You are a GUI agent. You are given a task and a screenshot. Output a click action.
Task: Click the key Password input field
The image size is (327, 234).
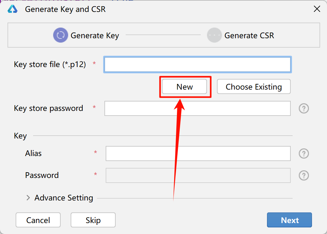pos(198,175)
